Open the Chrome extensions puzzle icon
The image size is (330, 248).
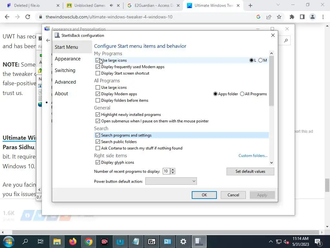tap(292, 17)
